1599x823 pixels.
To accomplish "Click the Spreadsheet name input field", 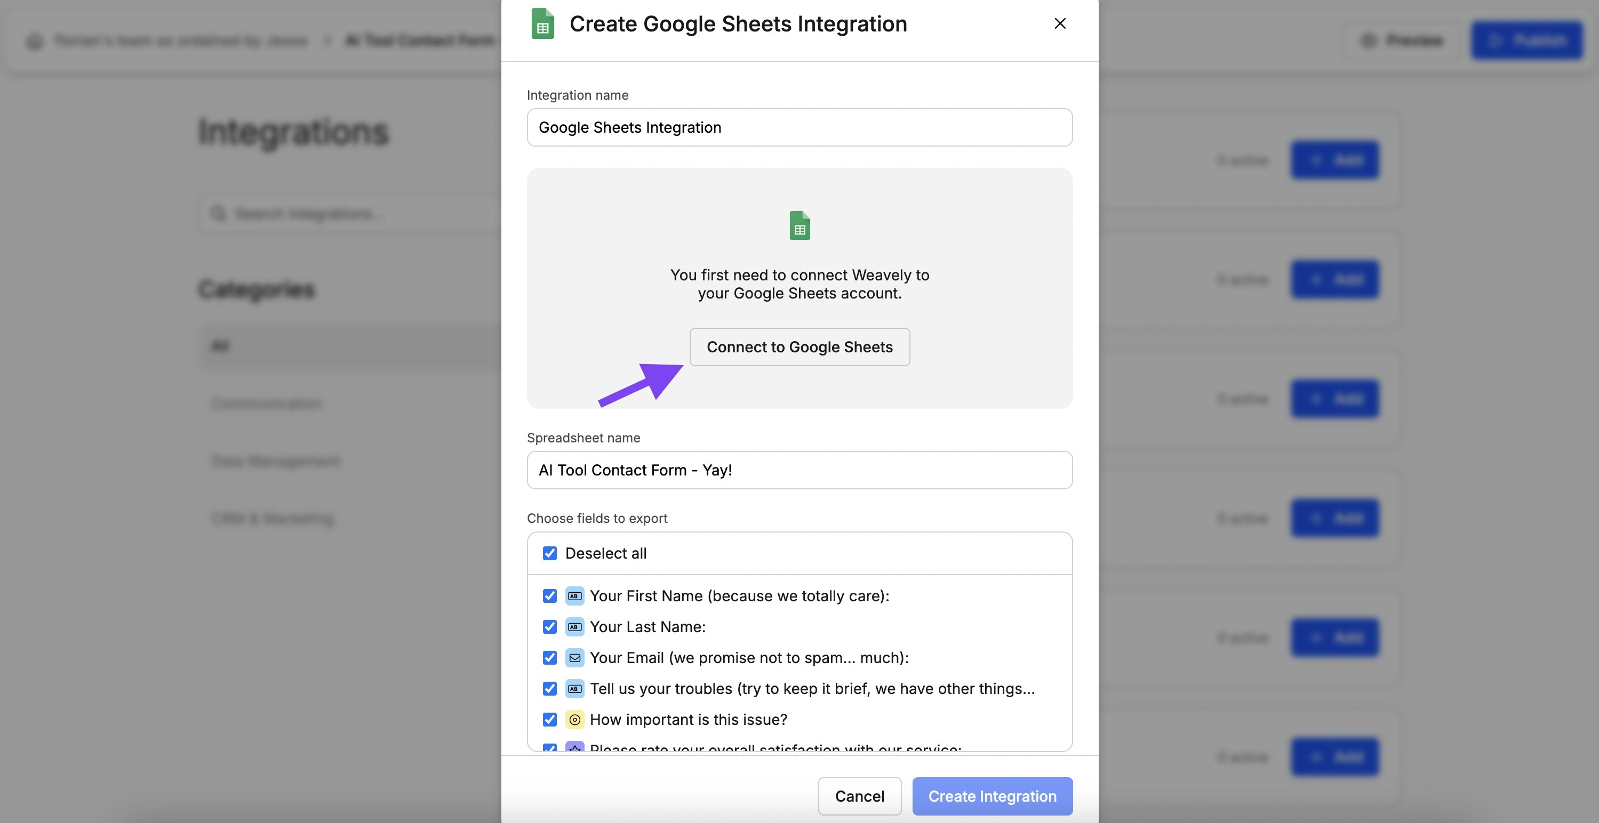I will point(799,470).
